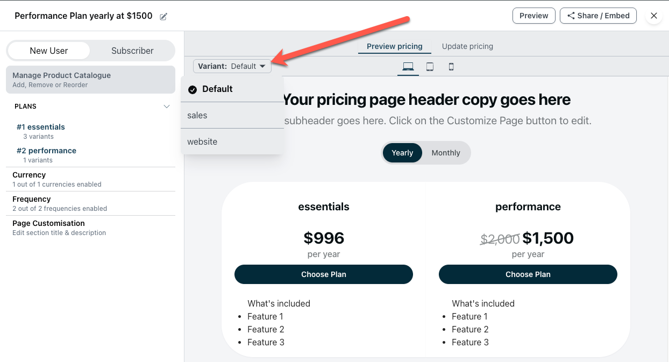Viewport: 669px width, 362px height.
Task: Open the #1 essentials plan
Action: click(x=41, y=127)
